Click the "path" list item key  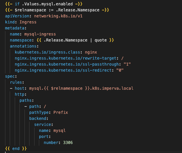(34, 106)
